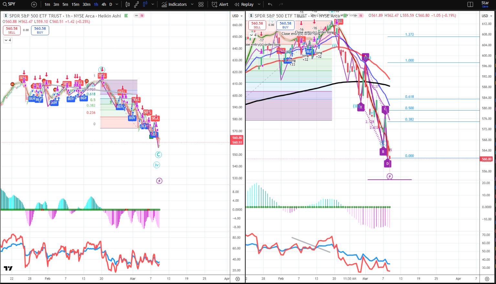Click the red 560.80 price label on right axis

coord(487,159)
